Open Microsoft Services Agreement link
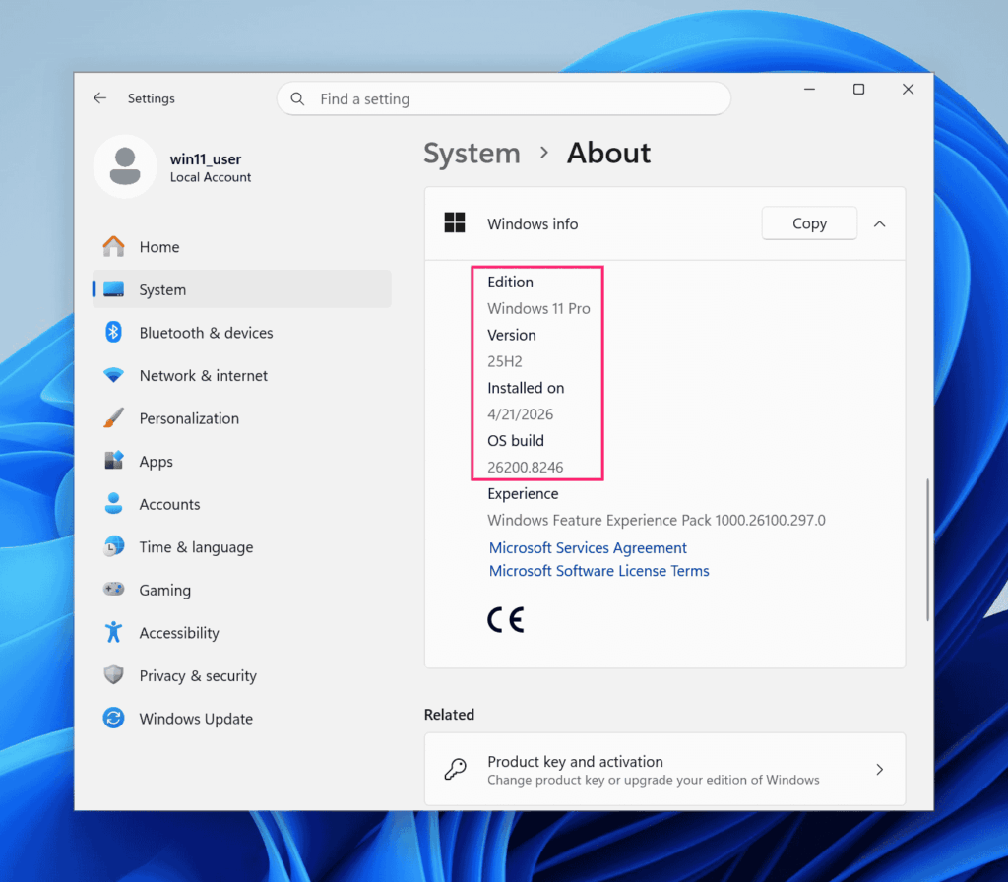Screen dimensions: 1008x882 coord(588,547)
